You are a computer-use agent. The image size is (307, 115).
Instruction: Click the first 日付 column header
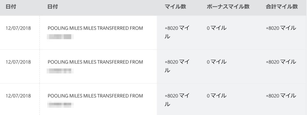[x=11, y=7]
